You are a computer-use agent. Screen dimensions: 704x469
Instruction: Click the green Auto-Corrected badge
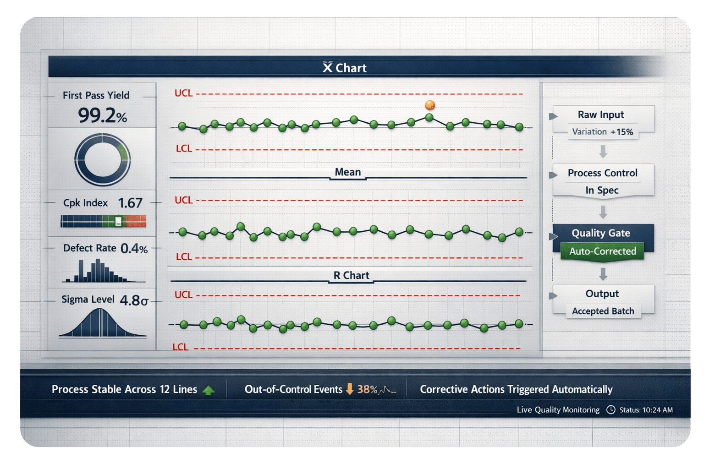click(x=602, y=251)
